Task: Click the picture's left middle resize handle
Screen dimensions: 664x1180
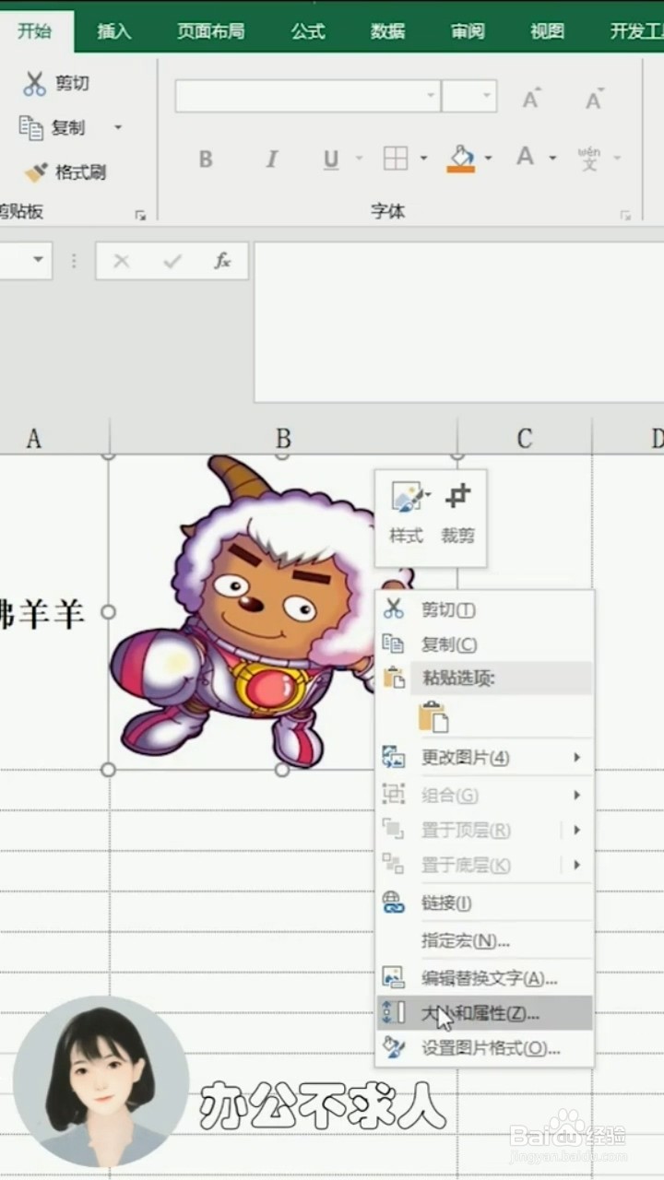Action: click(x=108, y=611)
